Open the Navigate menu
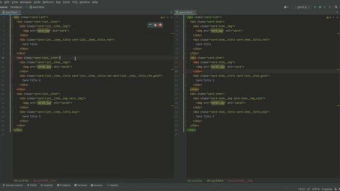Screen dimensions: 340x191 click(25, 2)
